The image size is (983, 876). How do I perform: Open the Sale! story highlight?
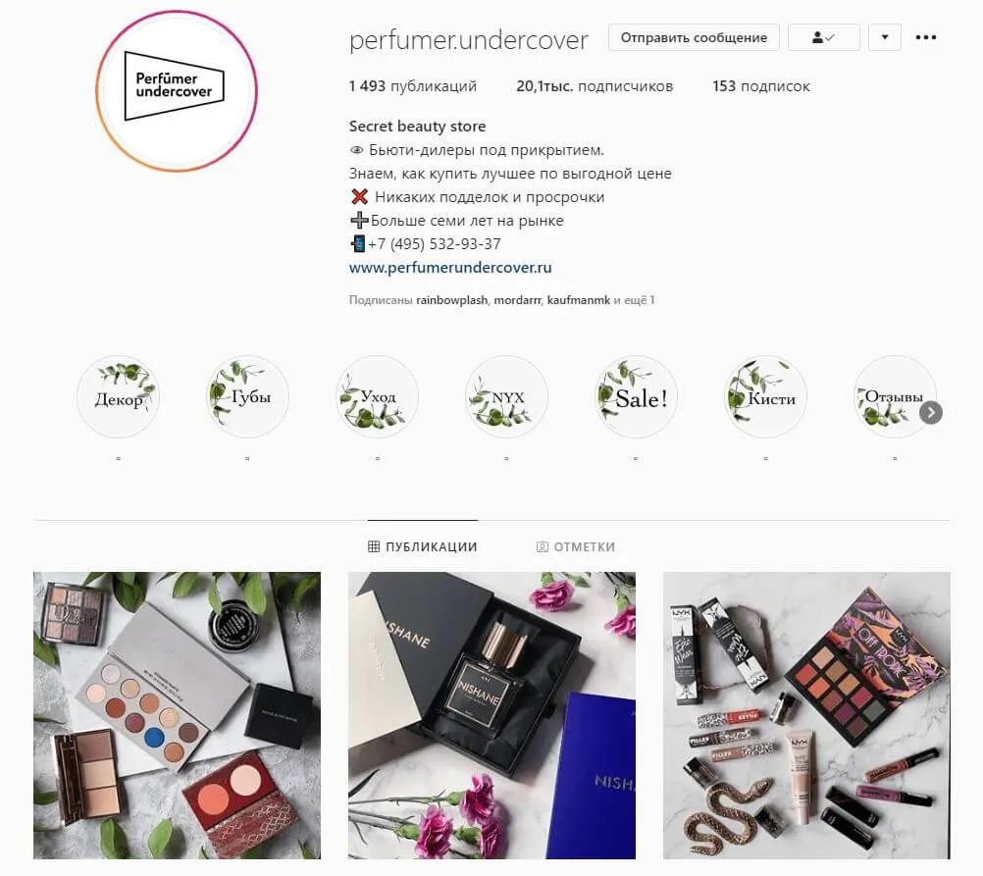click(x=636, y=396)
